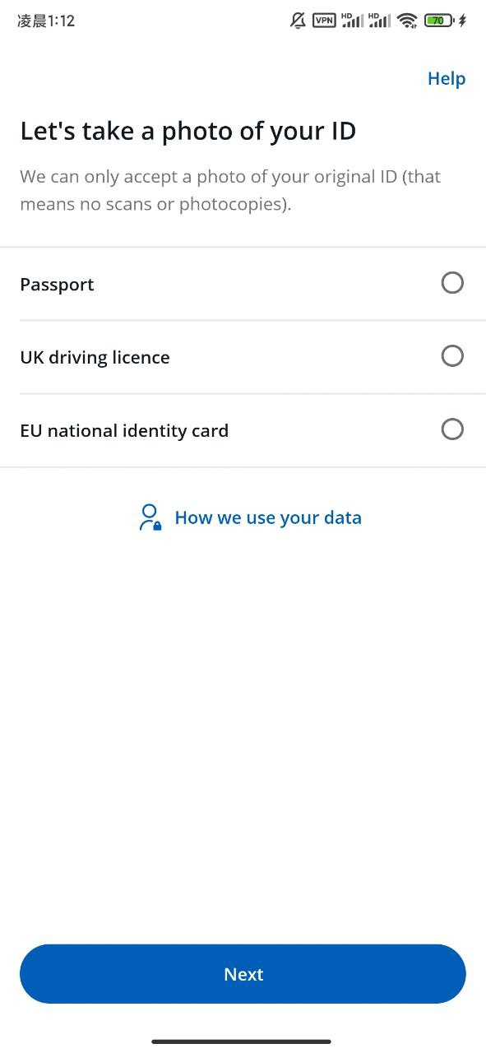Tap the Wi-Fi status icon

(x=407, y=21)
